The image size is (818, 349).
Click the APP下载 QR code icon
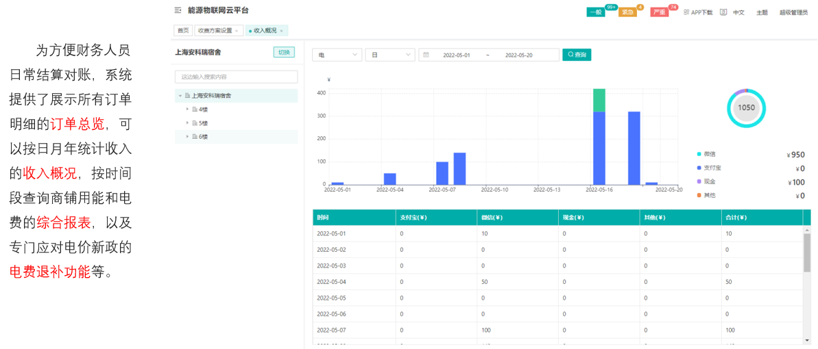686,12
